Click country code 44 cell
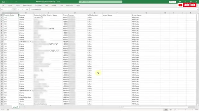Image resolution: width=199 pixels, height=111 pixels. [11, 97]
